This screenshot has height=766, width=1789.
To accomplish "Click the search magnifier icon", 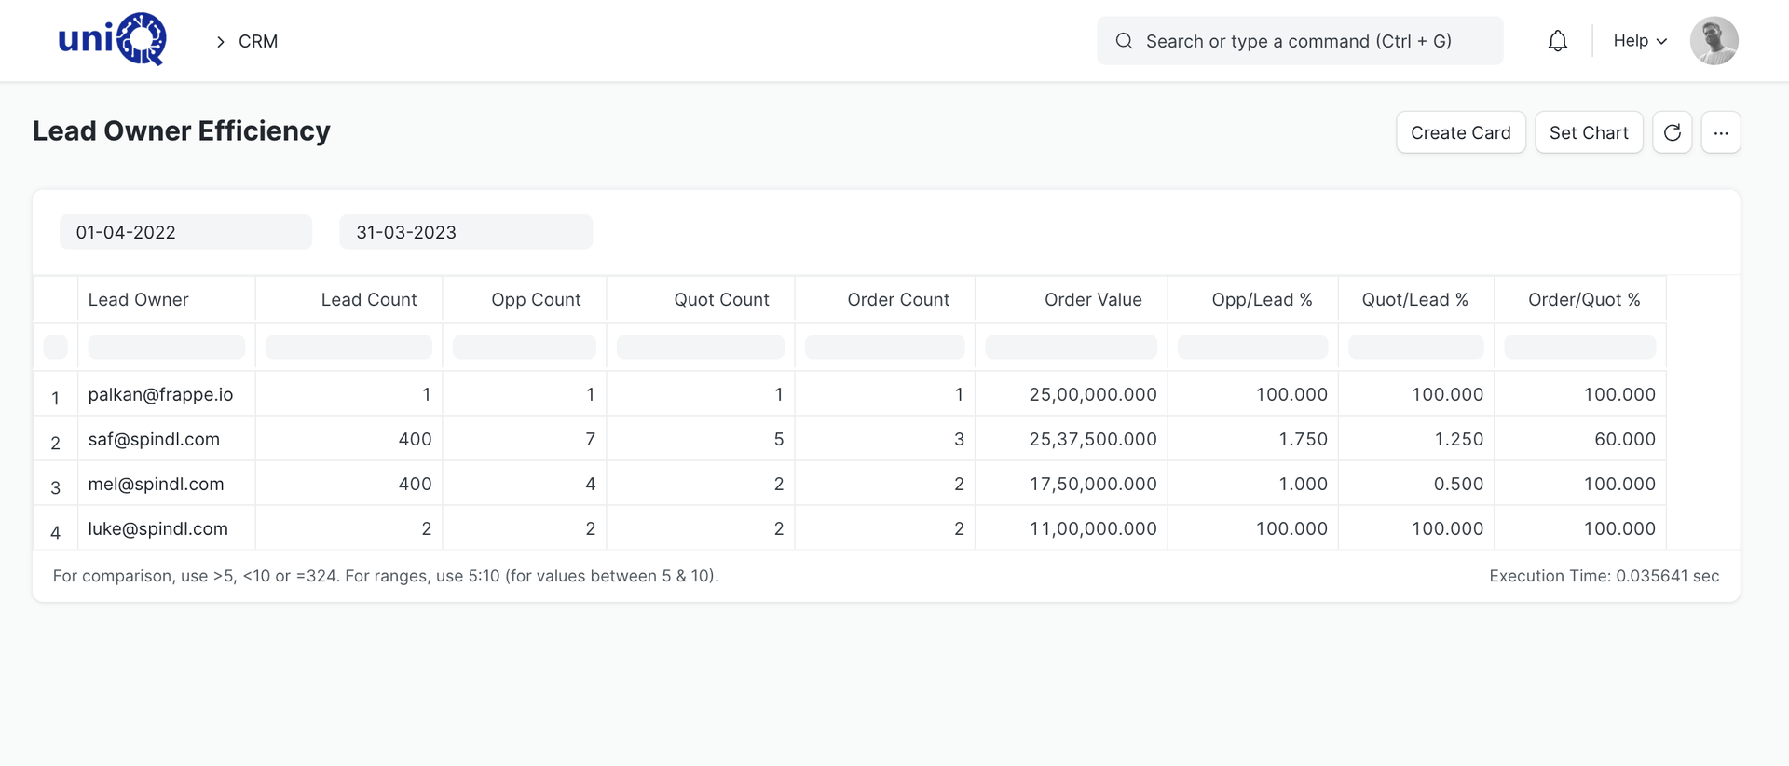I will coord(1124,41).
